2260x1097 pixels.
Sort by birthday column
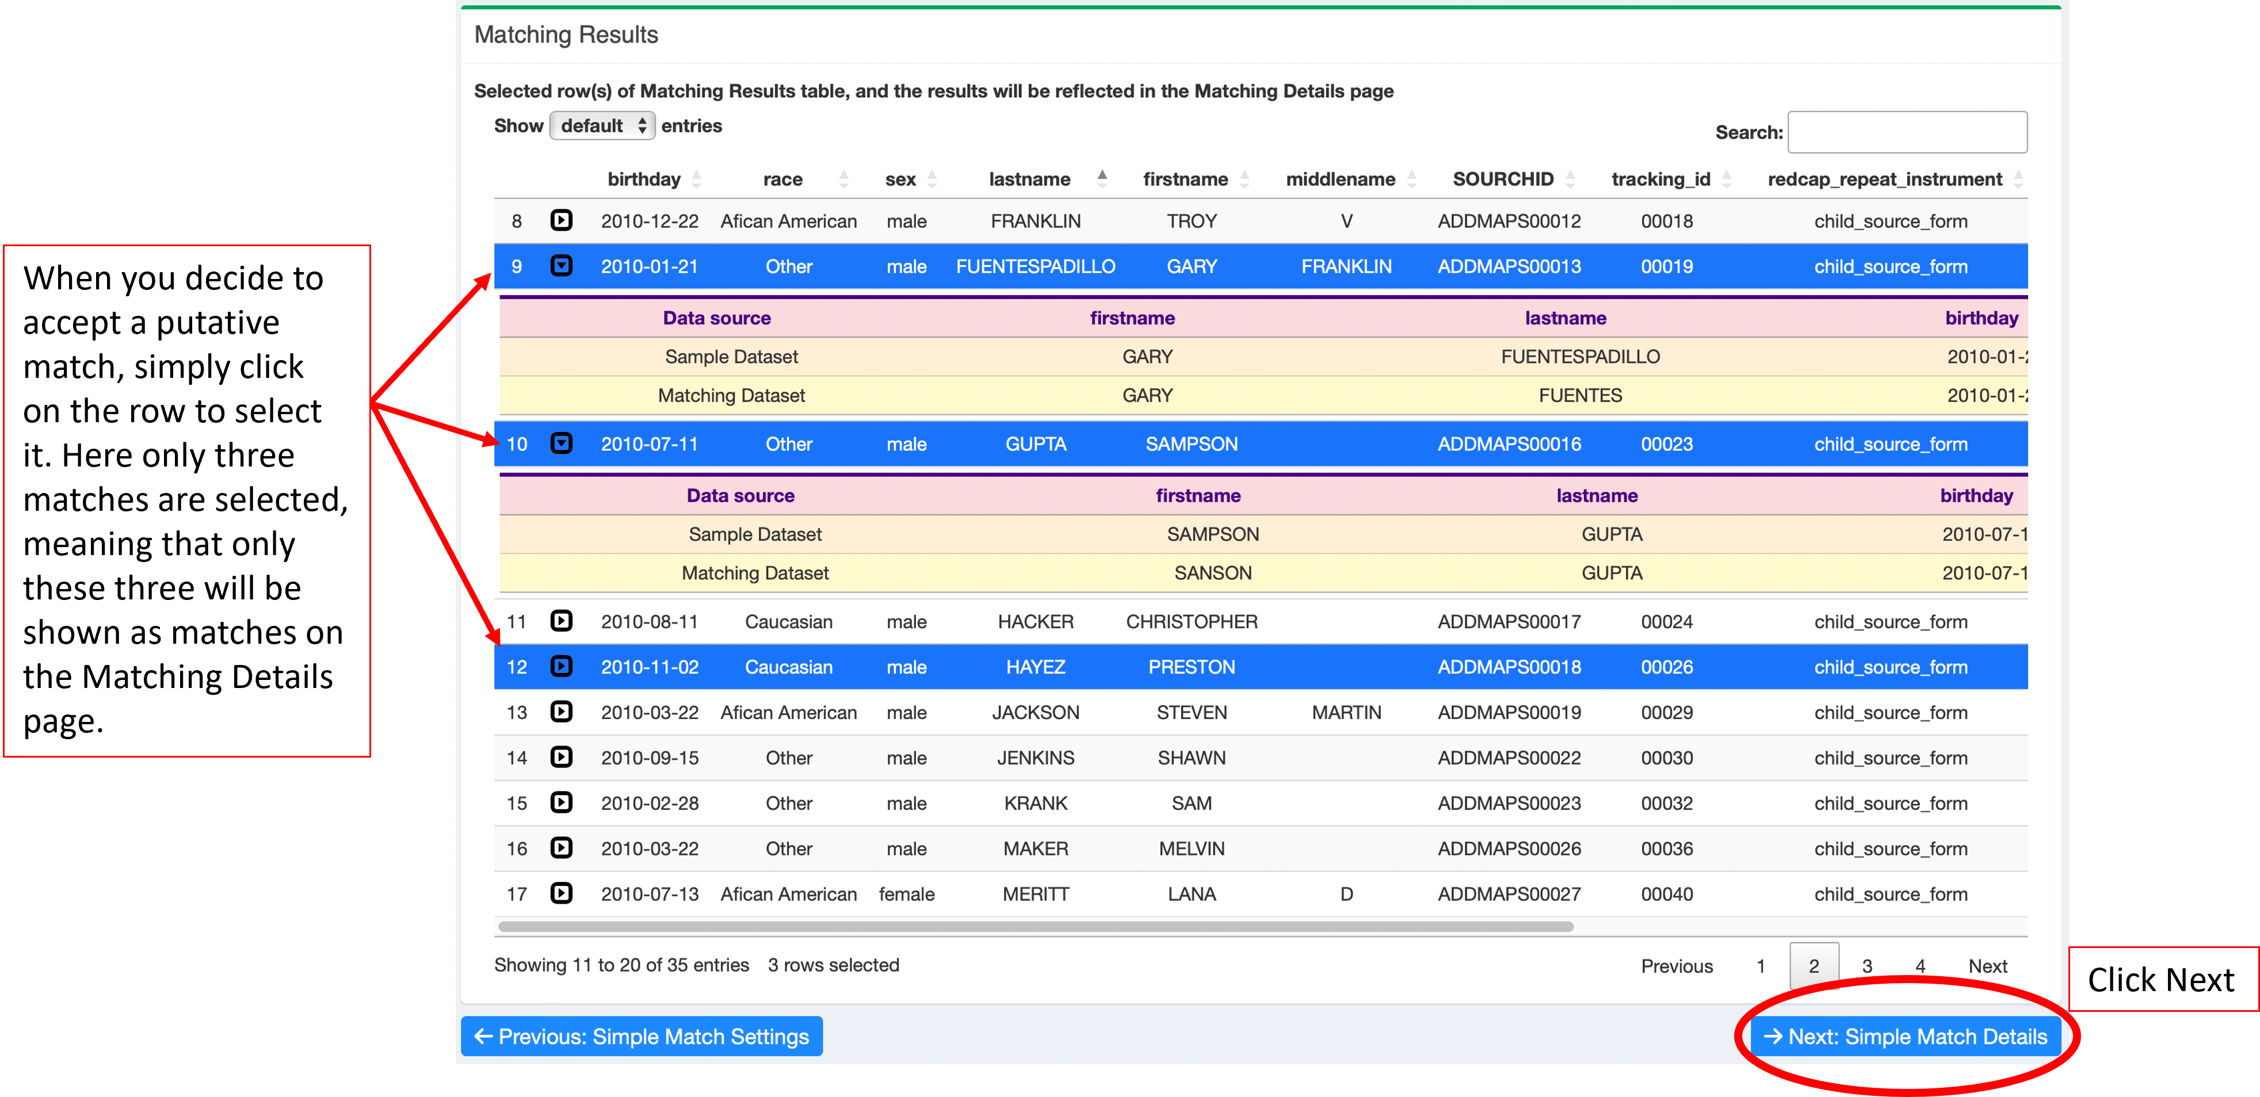tap(654, 179)
